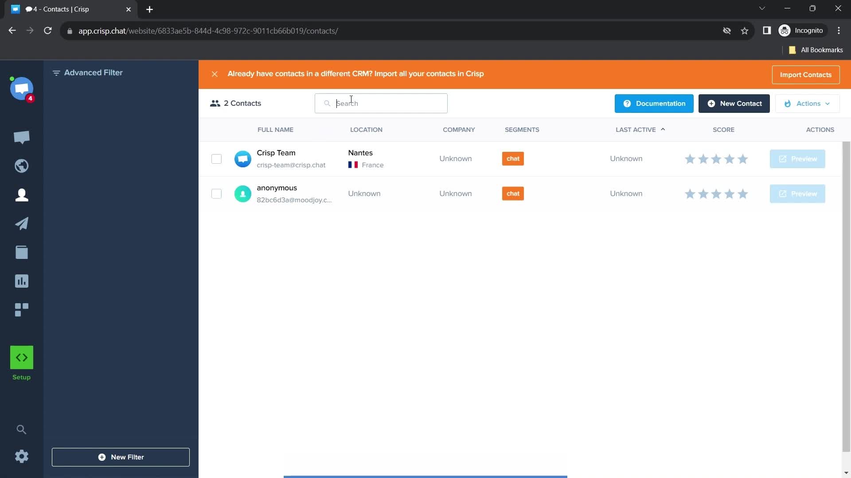This screenshot has width=851, height=478.
Task: Click the globe/world icon in sidebar
Action: pyautogui.click(x=22, y=166)
